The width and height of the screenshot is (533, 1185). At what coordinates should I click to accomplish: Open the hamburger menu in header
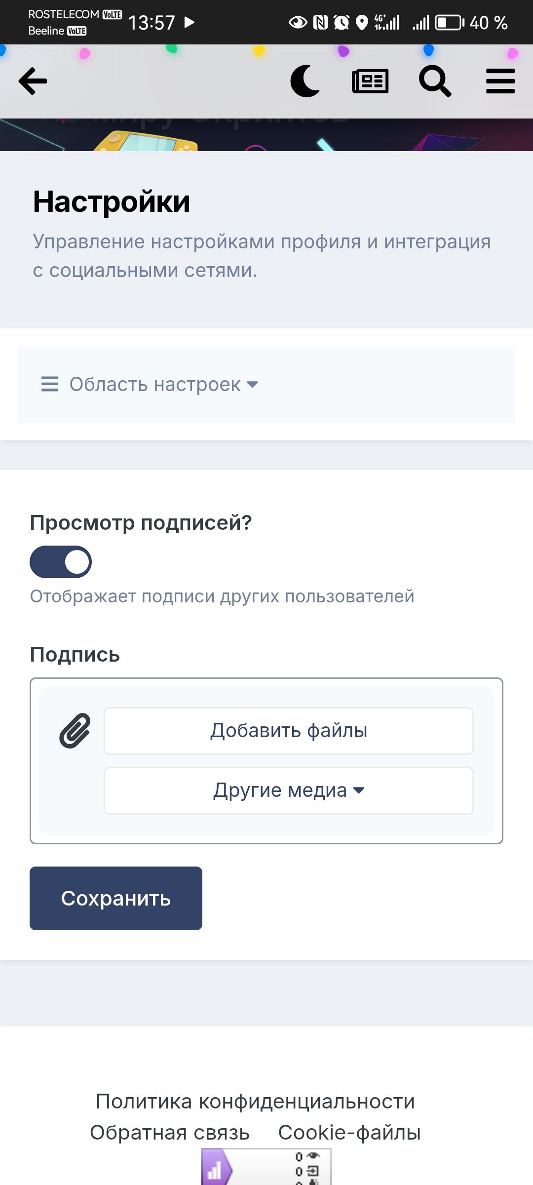pyautogui.click(x=500, y=81)
